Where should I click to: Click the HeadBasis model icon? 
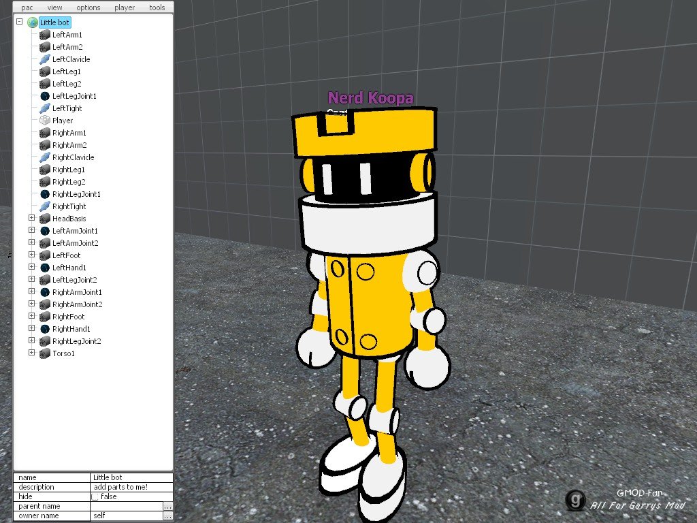(44, 219)
